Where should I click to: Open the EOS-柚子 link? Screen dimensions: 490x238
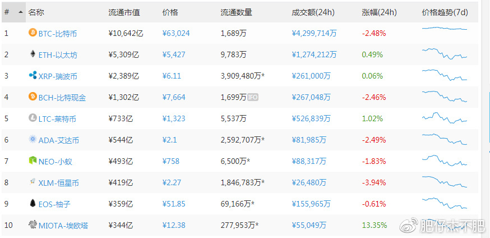point(54,204)
